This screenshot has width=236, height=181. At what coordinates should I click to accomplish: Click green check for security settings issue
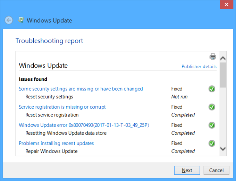point(212,89)
